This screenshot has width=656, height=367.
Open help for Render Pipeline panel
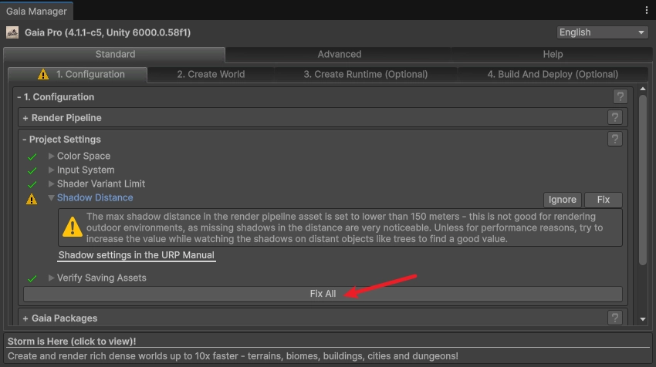[614, 118]
